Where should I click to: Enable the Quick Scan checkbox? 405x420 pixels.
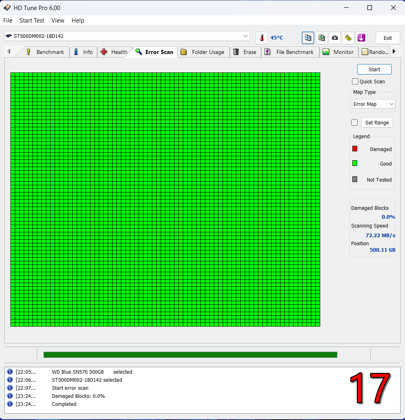pyautogui.click(x=355, y=82)
